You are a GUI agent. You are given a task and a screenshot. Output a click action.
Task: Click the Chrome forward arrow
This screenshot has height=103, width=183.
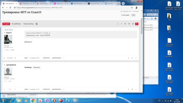point(7,8)
